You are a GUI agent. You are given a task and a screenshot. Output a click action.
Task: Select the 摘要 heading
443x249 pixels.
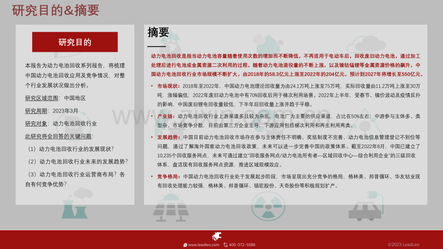[158, 32]
